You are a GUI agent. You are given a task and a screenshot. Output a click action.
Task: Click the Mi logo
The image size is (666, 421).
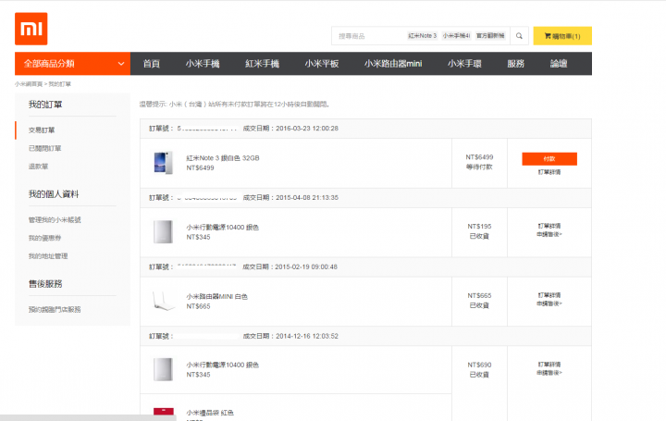[31, 29]
